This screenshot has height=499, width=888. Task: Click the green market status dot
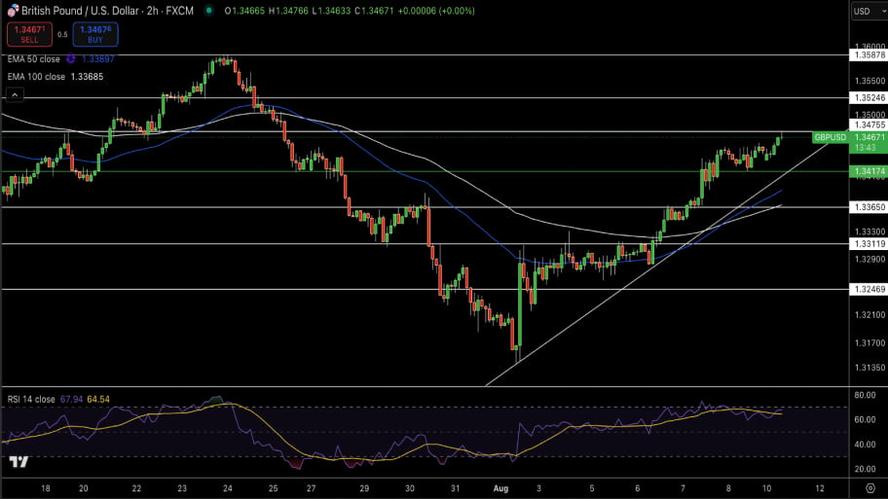click(209, 10)
